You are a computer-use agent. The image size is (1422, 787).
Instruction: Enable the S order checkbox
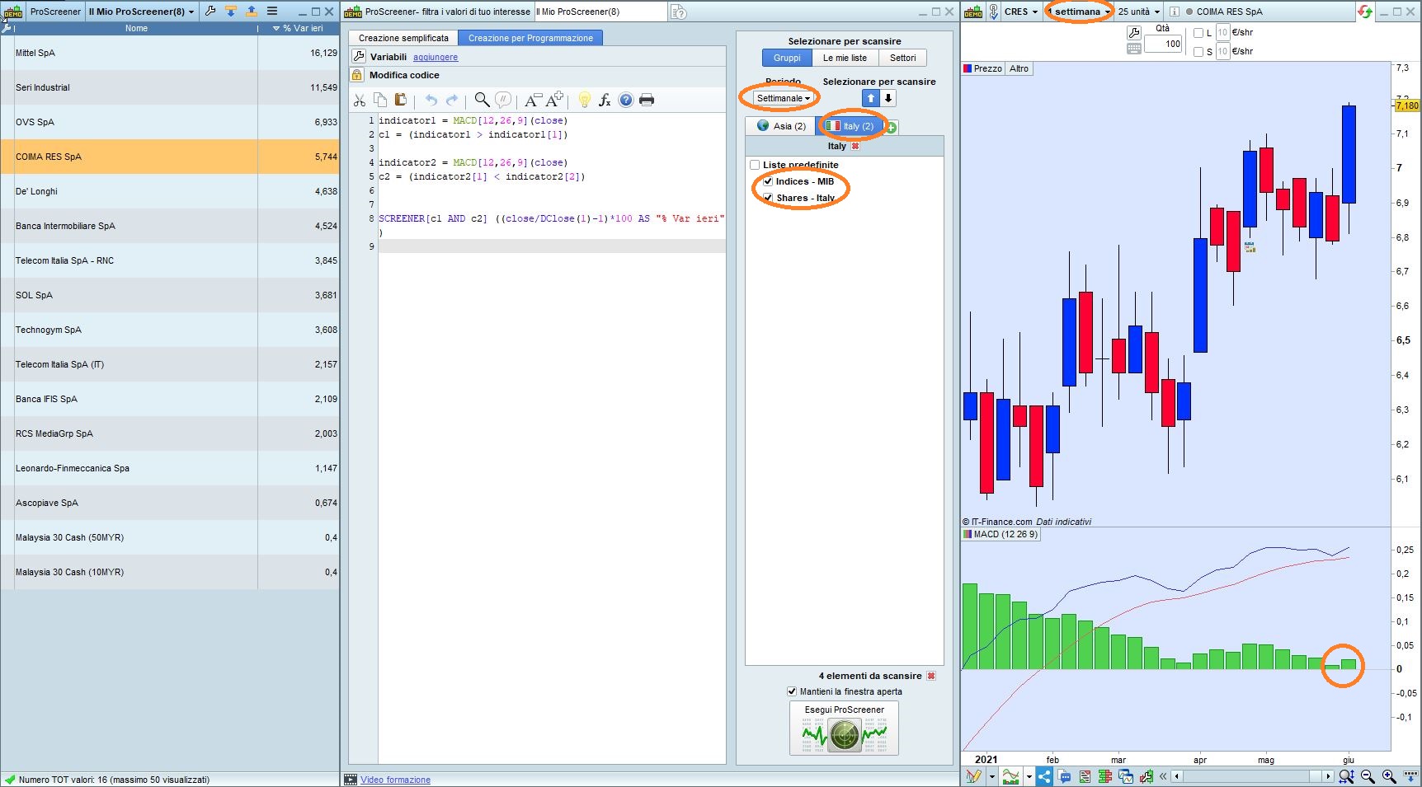click(1198, 52)
